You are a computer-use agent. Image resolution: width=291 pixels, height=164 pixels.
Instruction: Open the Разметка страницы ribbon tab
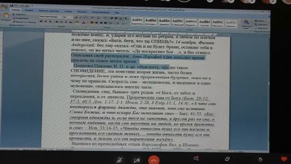[x=49, y=11]
